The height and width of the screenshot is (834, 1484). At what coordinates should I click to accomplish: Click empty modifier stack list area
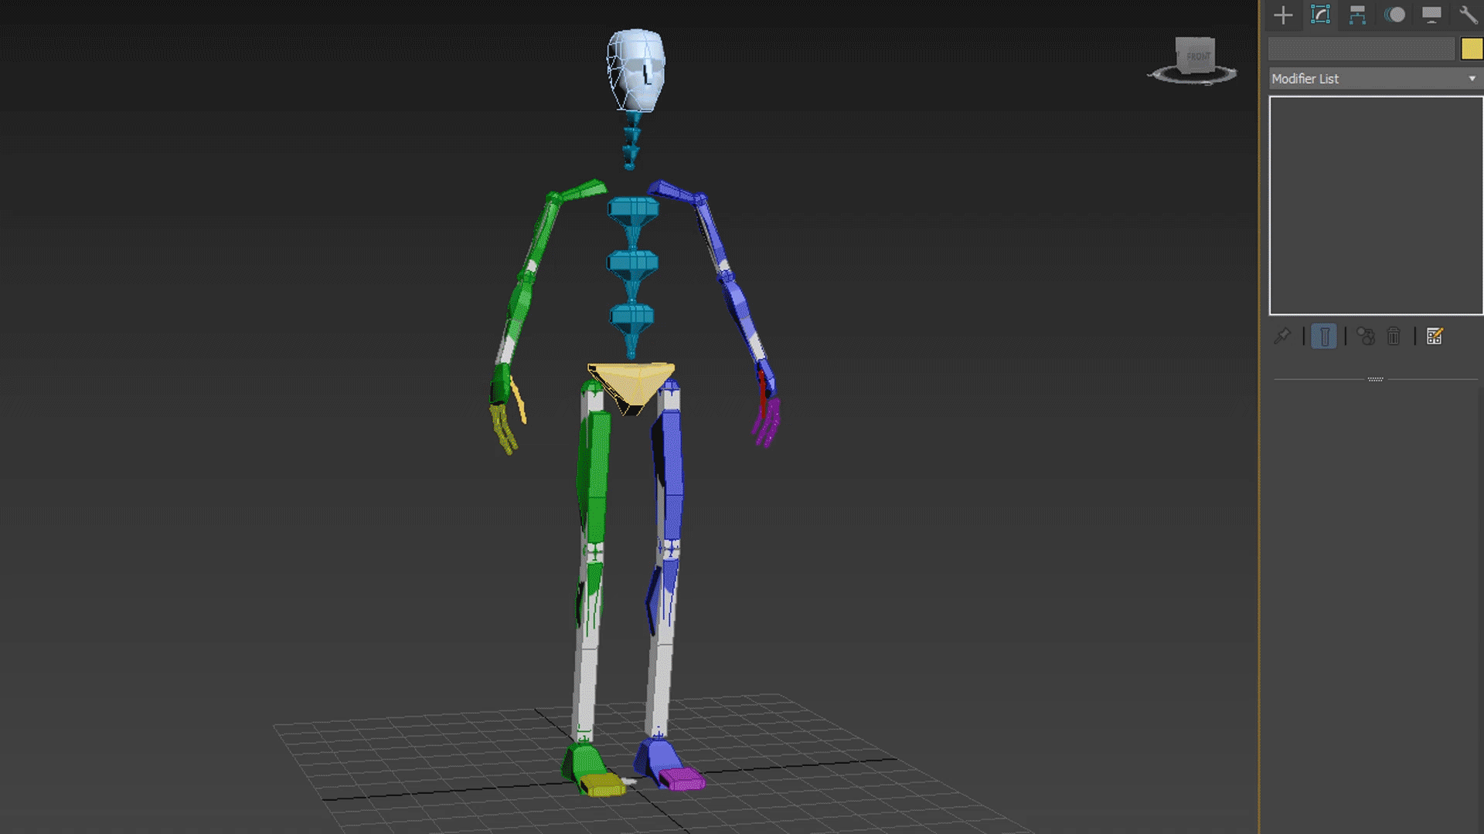point(1376,205)
